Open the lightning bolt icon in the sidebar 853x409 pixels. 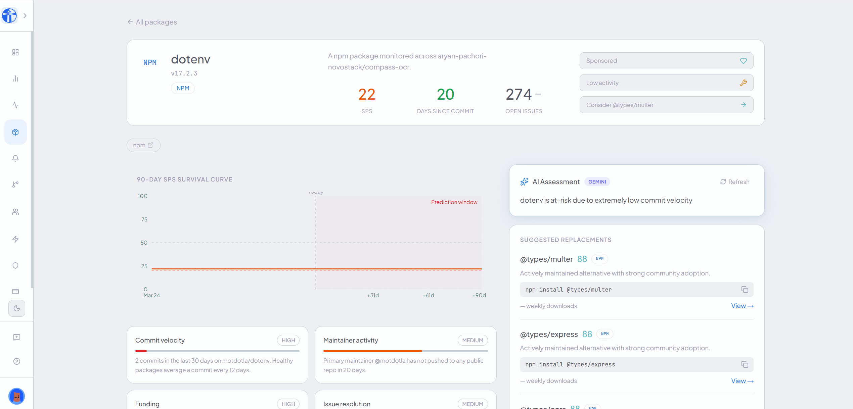[15, 239]
